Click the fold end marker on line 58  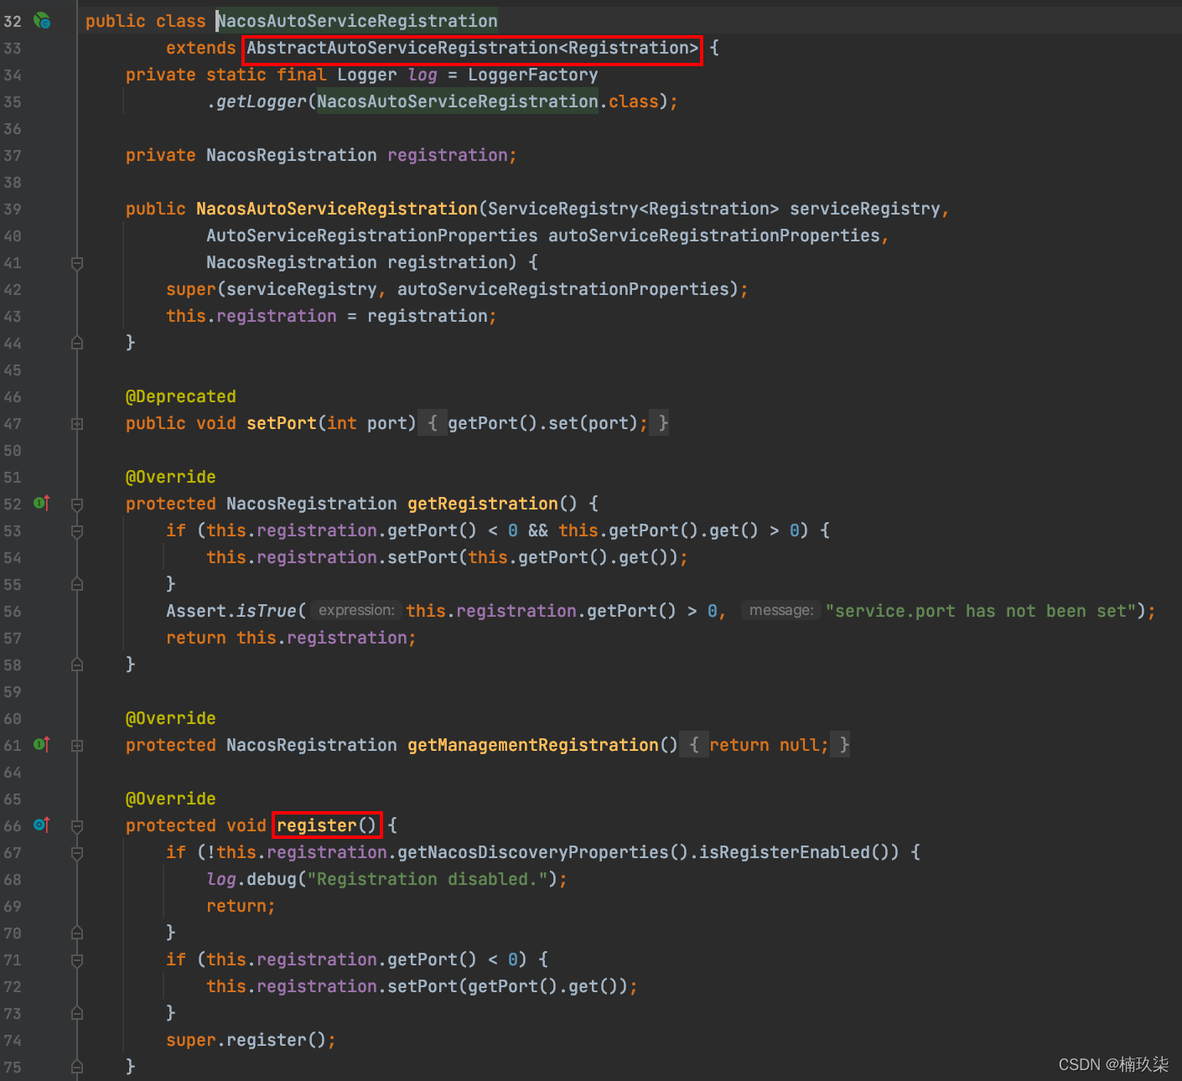pos(77,665)
